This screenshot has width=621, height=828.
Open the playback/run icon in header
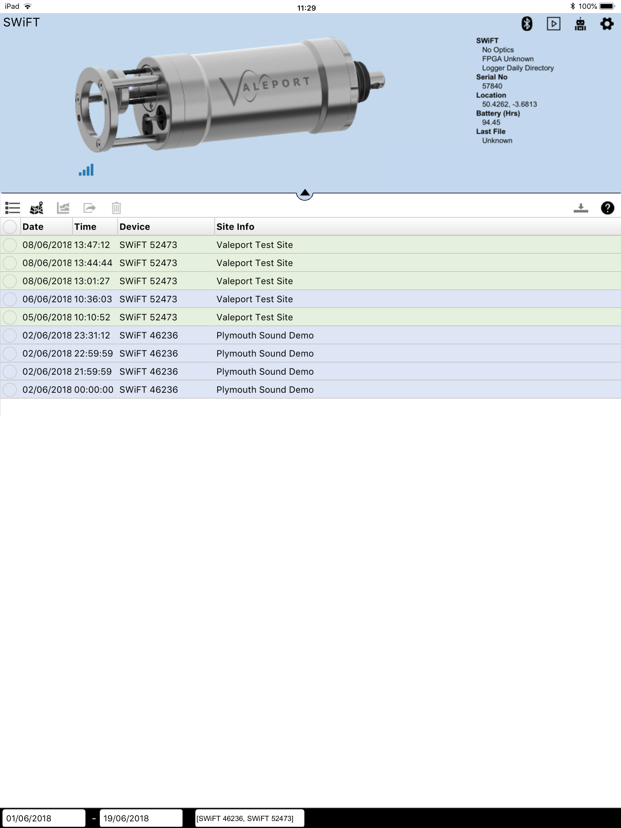point(553,24)
